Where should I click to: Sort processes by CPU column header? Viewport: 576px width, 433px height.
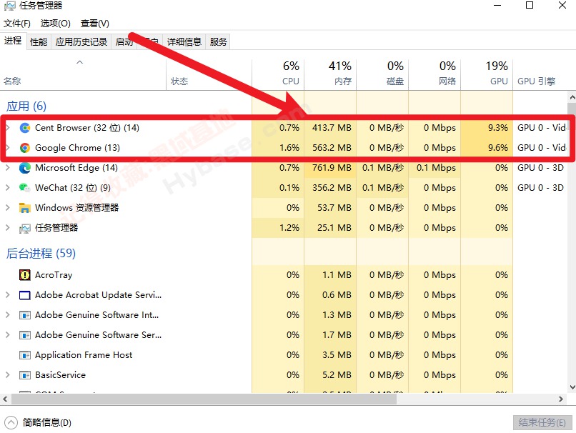coord(278,74)
